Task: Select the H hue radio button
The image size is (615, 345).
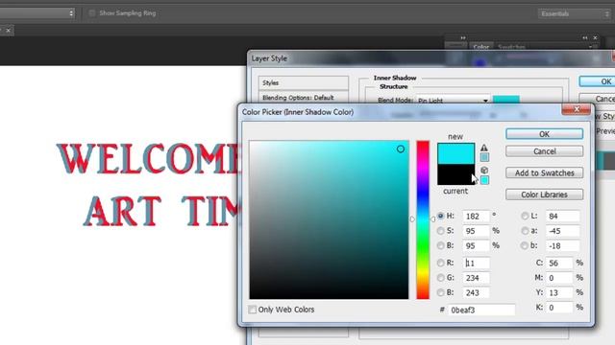Action: coord(440,216)
